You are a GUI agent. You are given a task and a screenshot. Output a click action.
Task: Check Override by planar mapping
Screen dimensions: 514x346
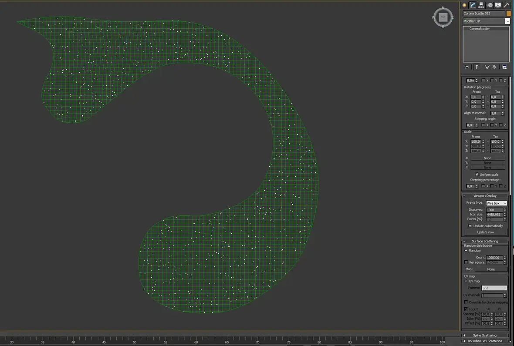click(466, 302)
